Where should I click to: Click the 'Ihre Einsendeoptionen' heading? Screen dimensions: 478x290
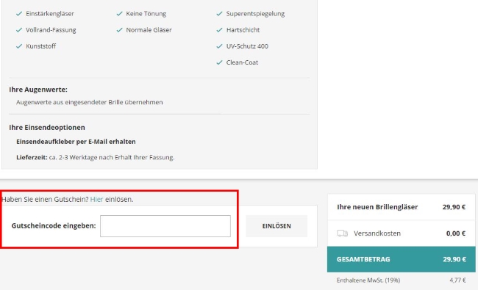[47, 128]
